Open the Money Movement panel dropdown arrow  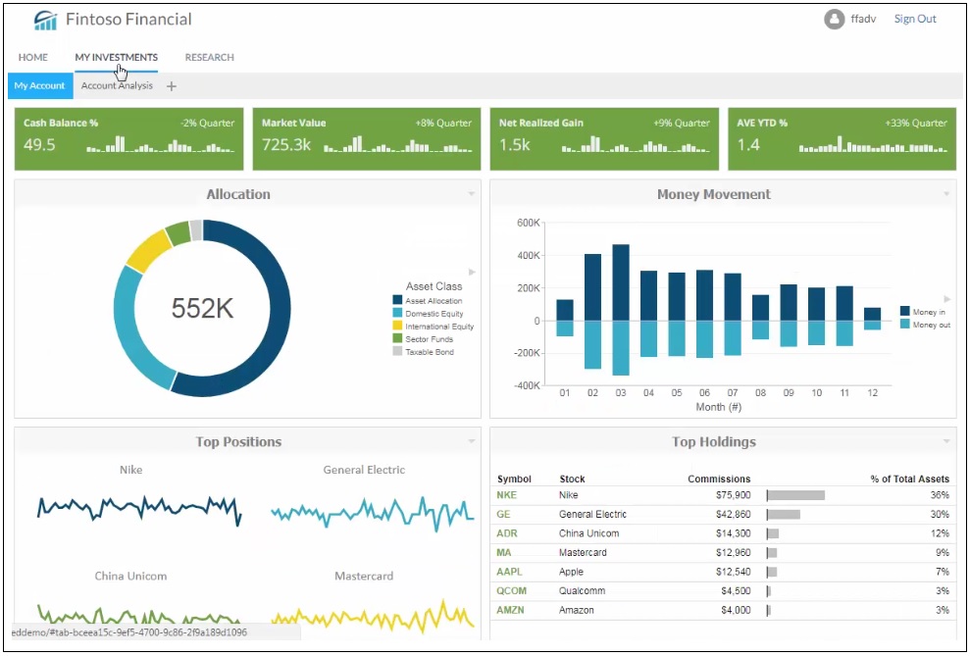[x=945, y=194]
